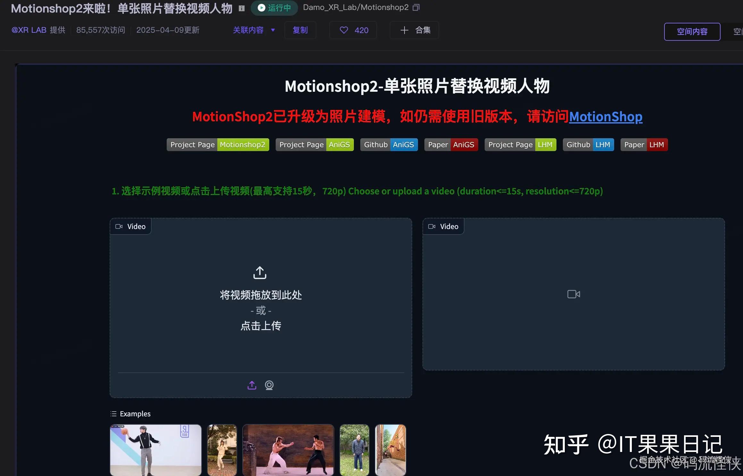The width and height of the screenshot is (743, 476).
Task: Click the heart like icon
Action: pyautogui.click(x=344, y=30)
